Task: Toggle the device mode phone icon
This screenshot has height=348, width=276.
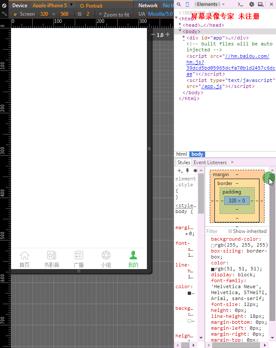Action: point(187,4)
